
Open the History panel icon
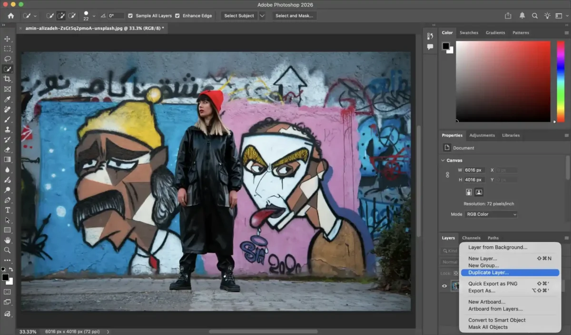(x=430, y=36)
